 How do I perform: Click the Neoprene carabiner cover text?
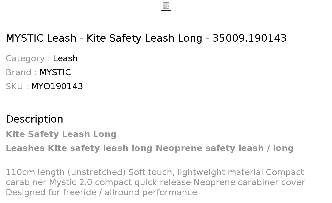tap(249, 182)
